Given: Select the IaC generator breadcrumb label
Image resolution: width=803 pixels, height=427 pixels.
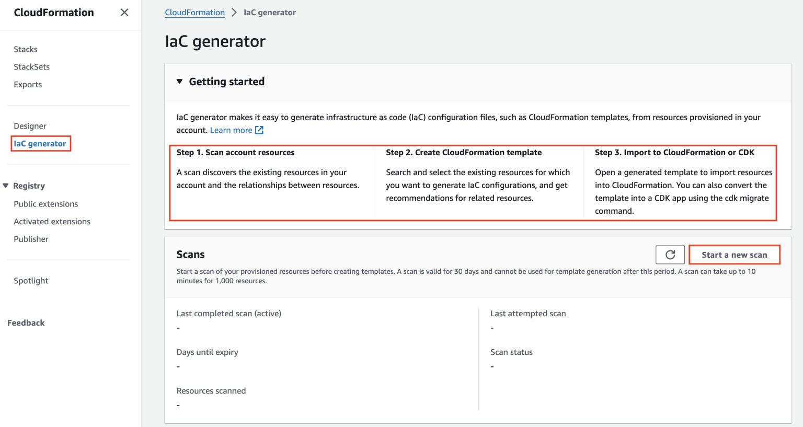Looking at the screenshot, I should pos(270,12).
